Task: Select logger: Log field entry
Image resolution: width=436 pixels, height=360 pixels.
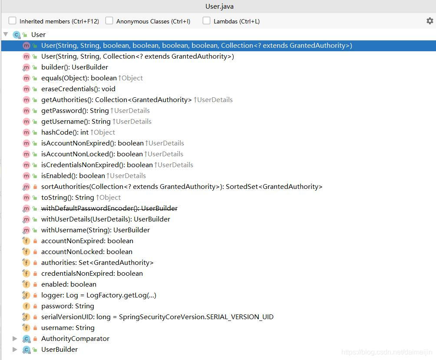Action: [x=99, y=295]
